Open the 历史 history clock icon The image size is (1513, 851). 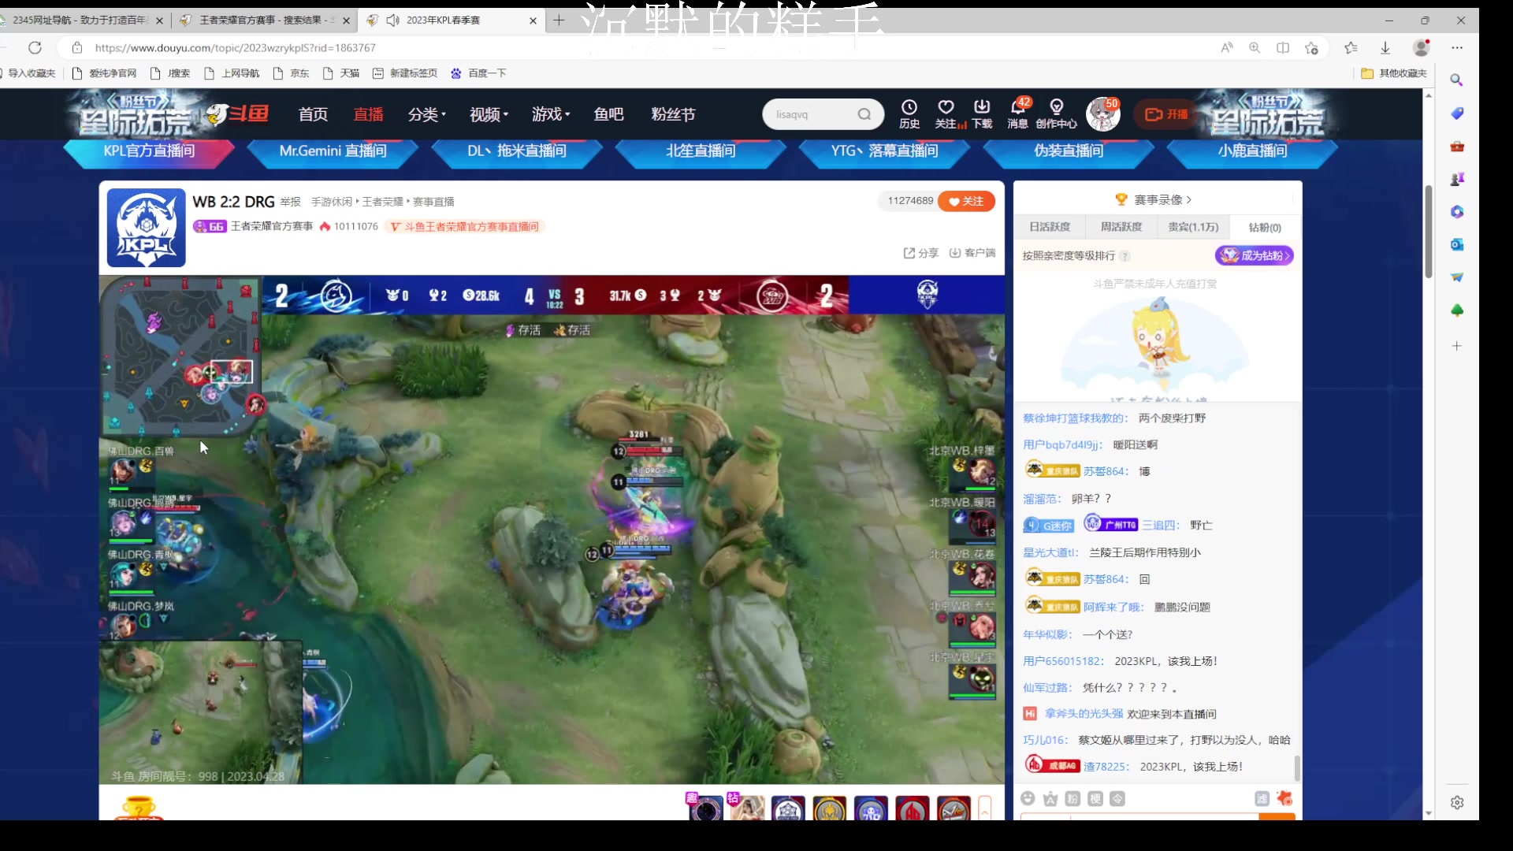[x=909, y=107]
